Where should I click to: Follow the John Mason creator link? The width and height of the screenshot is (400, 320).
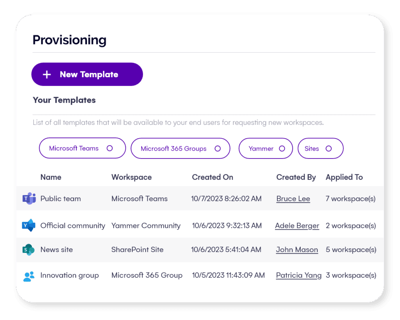[297, 250]
